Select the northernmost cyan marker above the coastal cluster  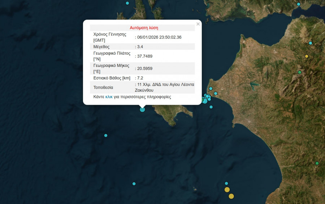211,89
